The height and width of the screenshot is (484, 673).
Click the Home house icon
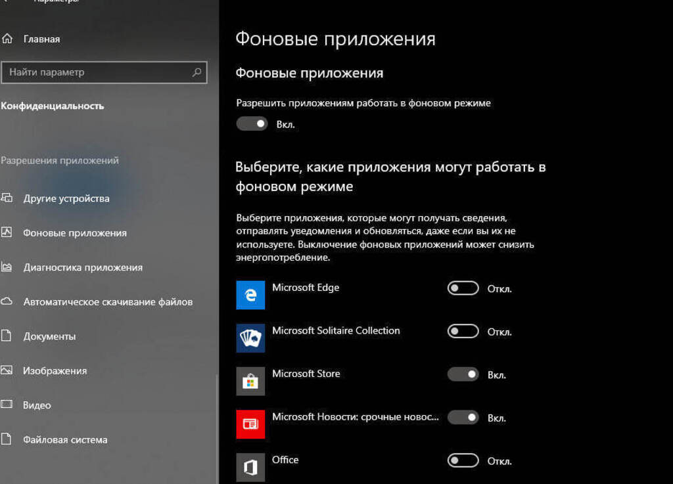coord(7,39)
